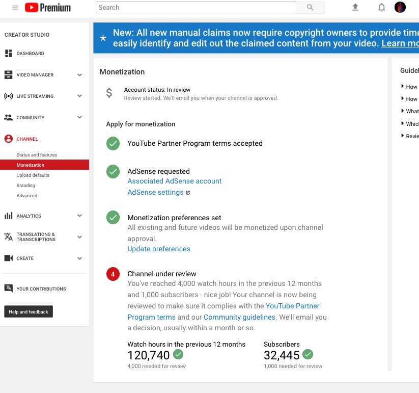Click green check next to watch hours 120,740

[178, 354]
